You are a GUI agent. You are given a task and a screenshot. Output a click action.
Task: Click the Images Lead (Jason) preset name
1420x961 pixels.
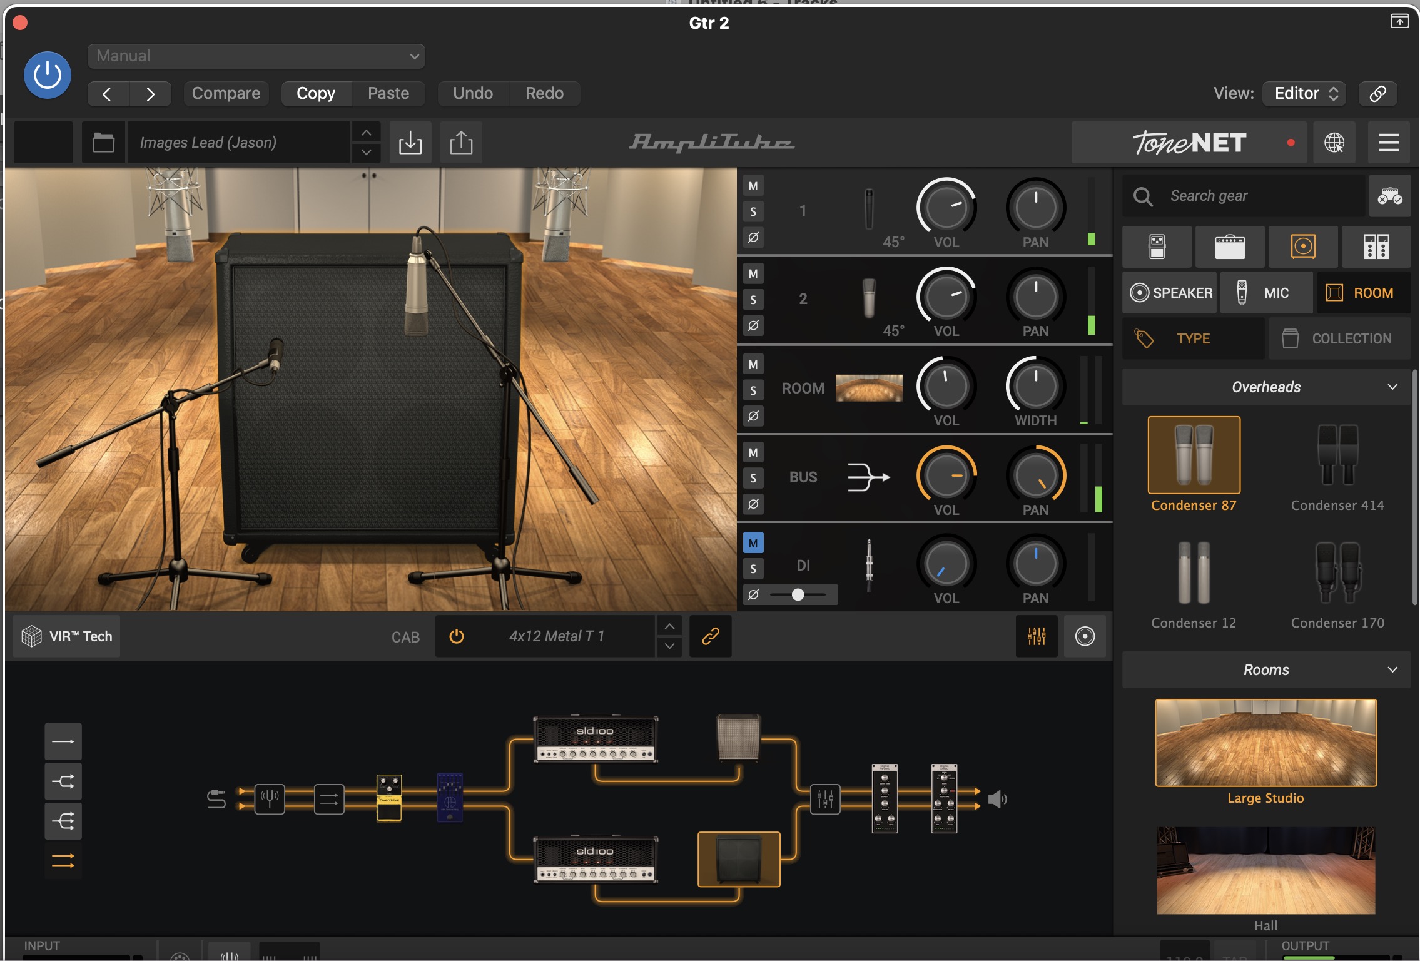(x=239, y=143)
